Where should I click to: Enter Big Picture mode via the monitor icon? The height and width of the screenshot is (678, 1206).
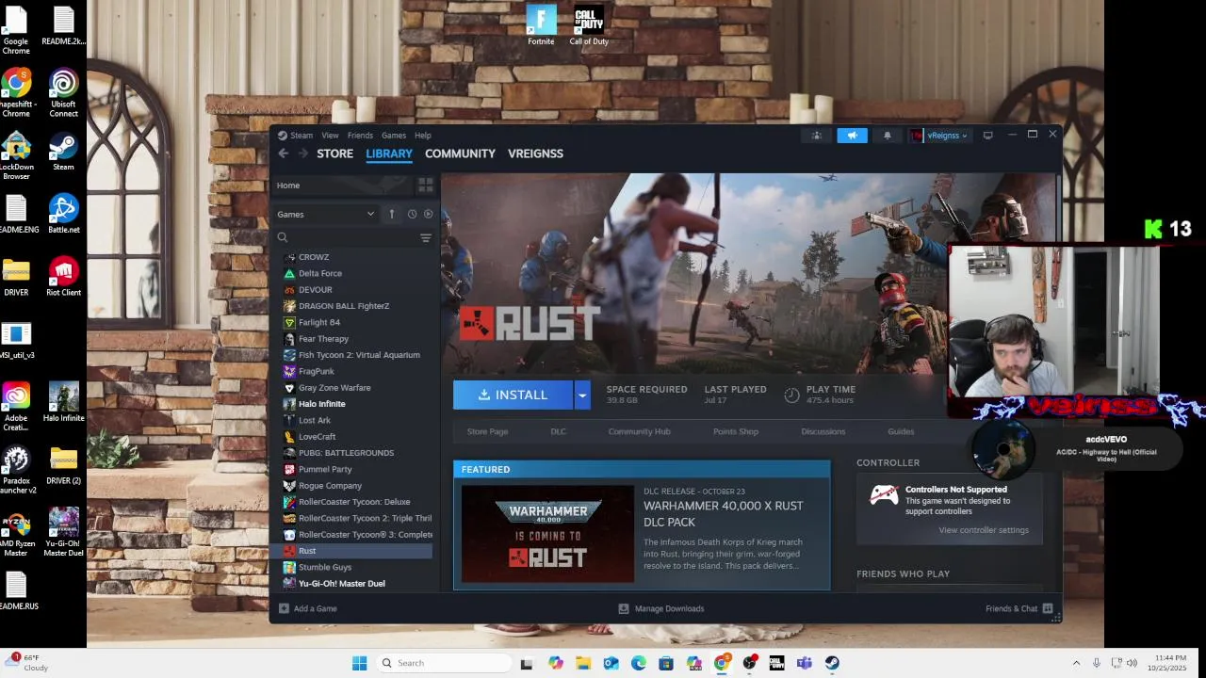pyautogui.click(x=987, y=136)
